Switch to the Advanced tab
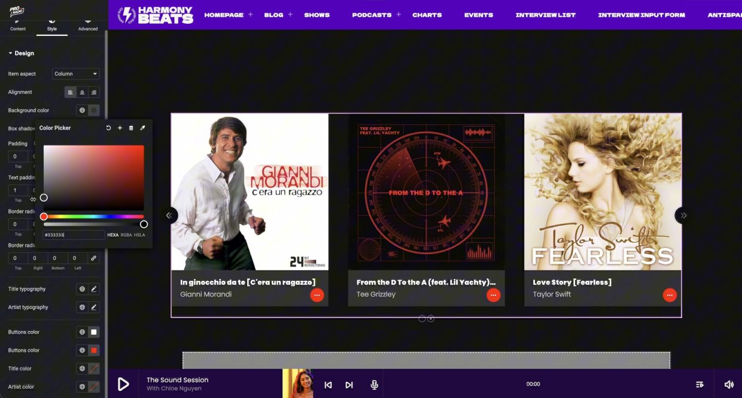This screenshot has width=742, height=398. tap(87, 24)
